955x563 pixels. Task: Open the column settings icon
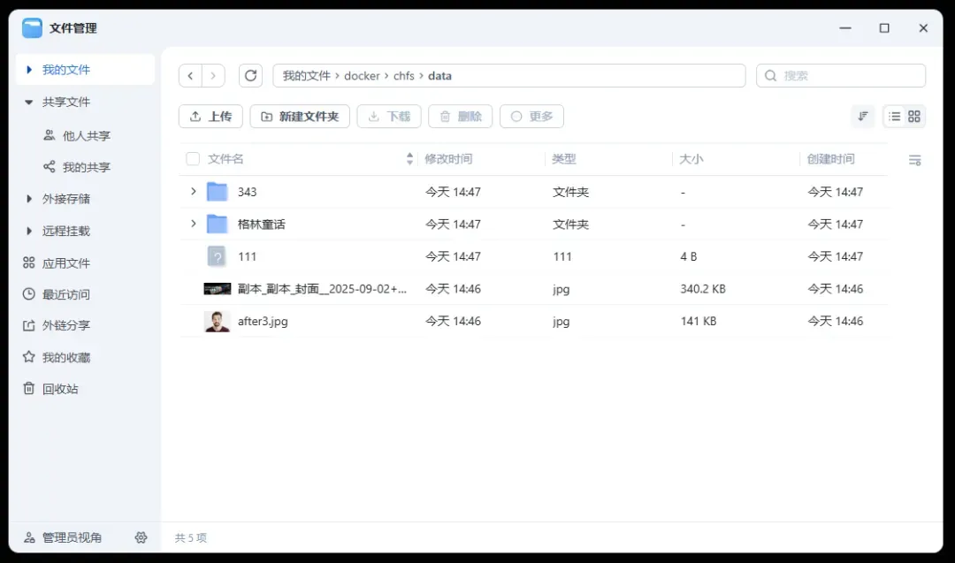coord(914,160)
